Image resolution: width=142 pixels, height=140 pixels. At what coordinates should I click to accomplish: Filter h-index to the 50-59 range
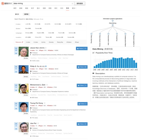click(37, 24)
